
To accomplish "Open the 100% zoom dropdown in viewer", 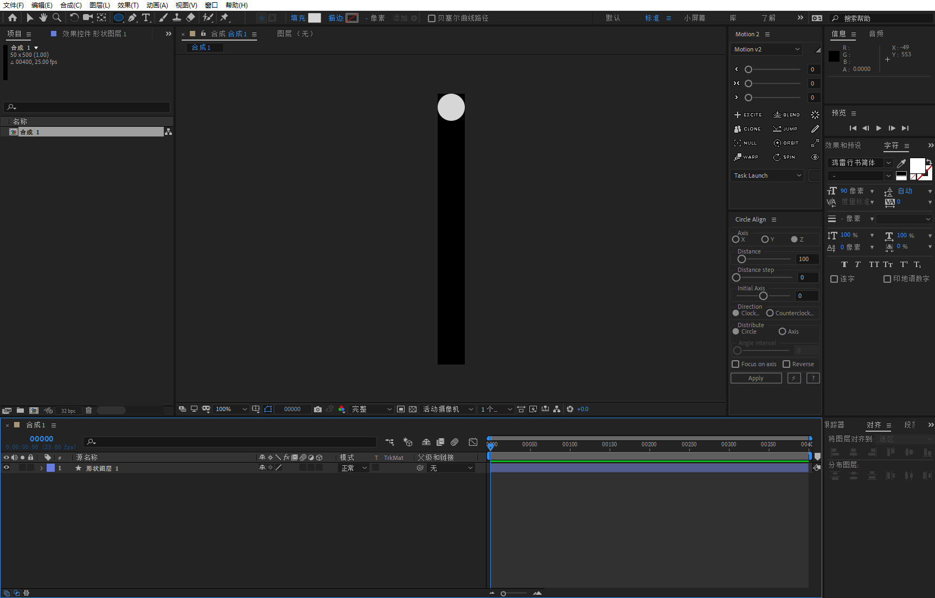I will pos(231,409).
